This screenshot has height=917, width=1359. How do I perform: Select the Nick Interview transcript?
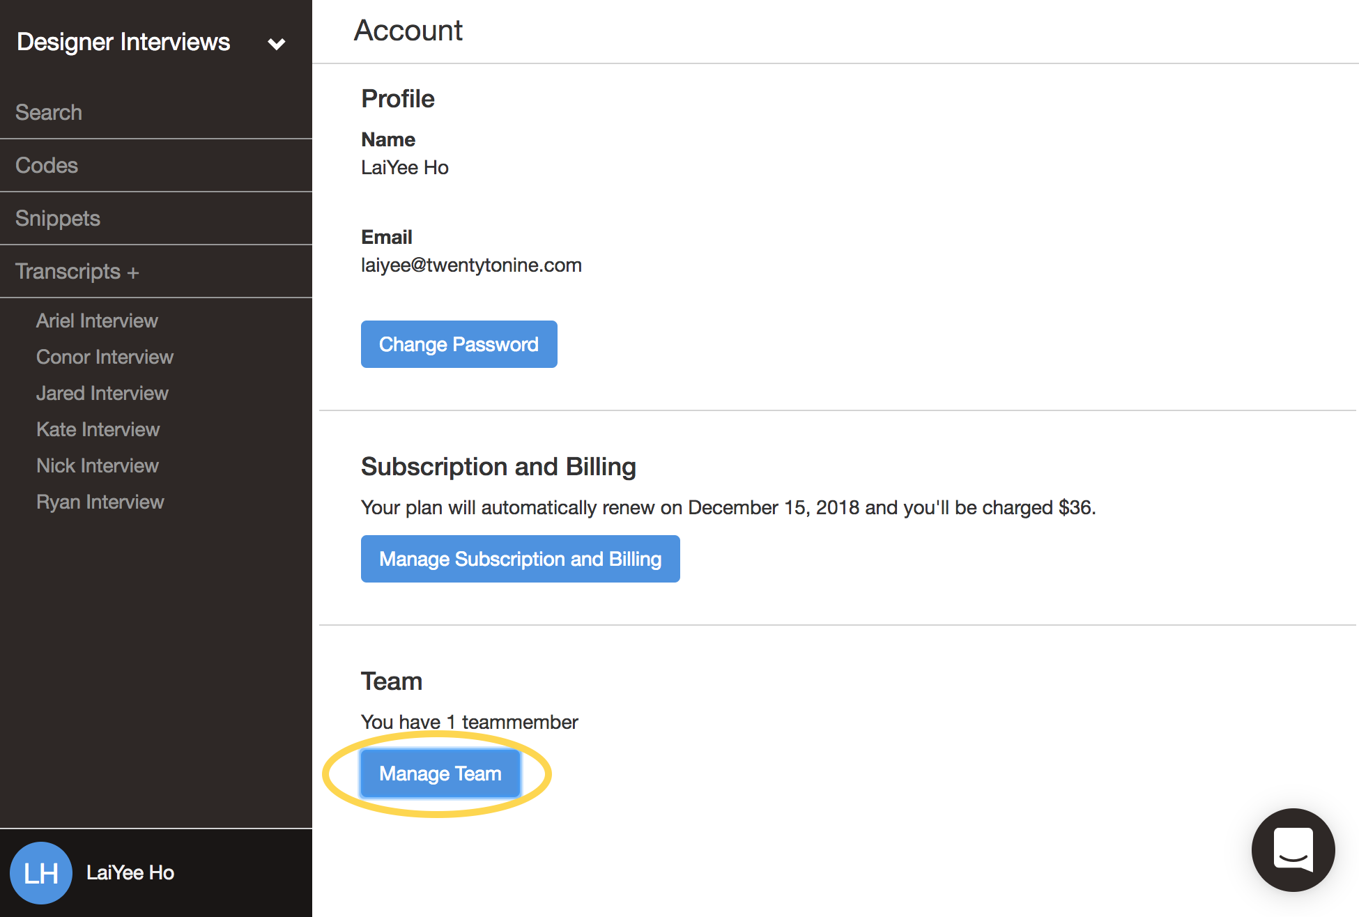[x=97, y=465]
